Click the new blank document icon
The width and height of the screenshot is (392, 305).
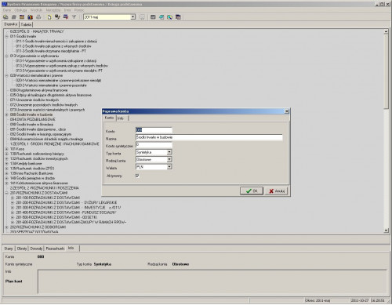pyautogui.click(x=49, y=17)
